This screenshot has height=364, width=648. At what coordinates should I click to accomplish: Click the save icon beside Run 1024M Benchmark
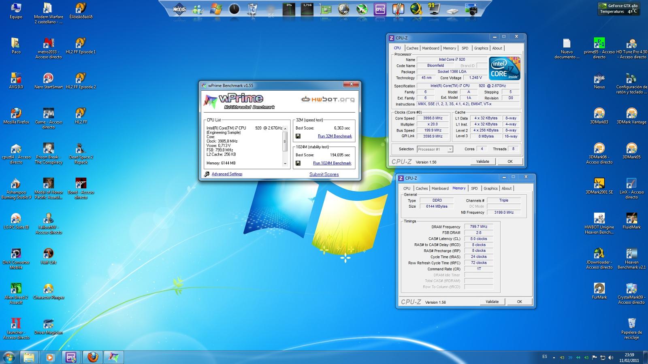coord(298,163)
